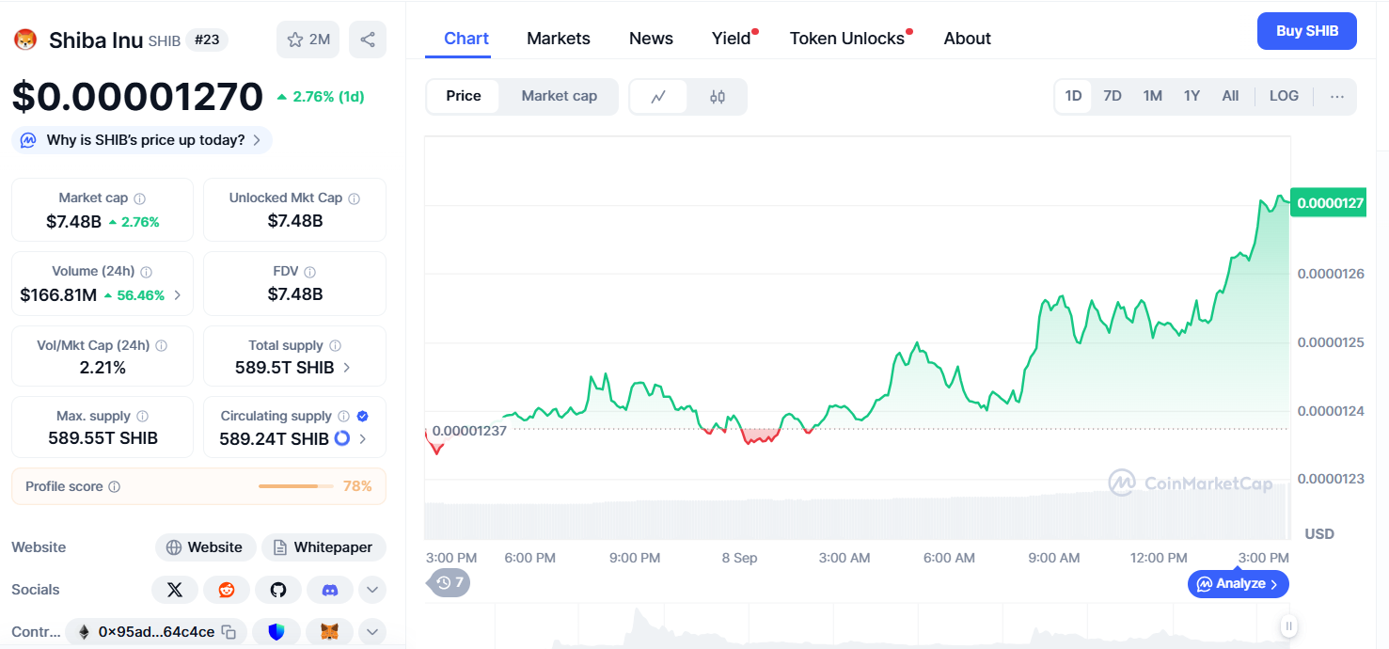Image resolution: width=1389 pixels, height=649 pixels.
Task: Set chart range to 1Y
Action: tap(1192, 96)
